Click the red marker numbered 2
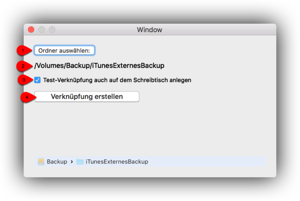The width and height of the screenshot is (300, 201). (24, 66)
